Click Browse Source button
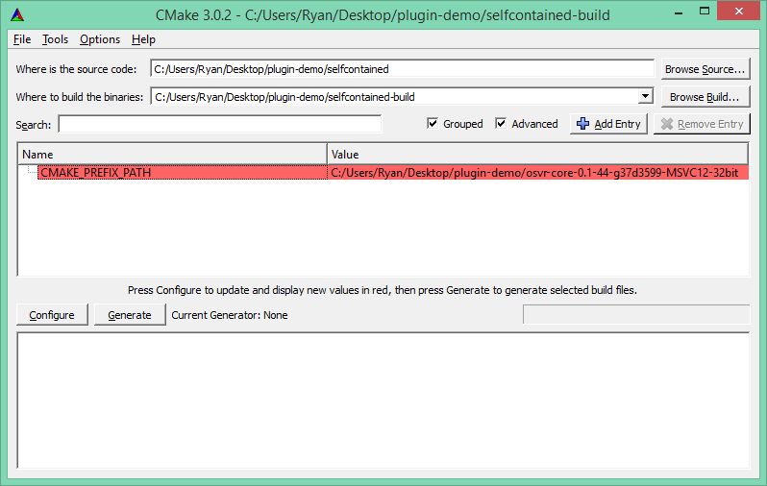The width and height of the screenshot is (767, 486). [705, 69]
